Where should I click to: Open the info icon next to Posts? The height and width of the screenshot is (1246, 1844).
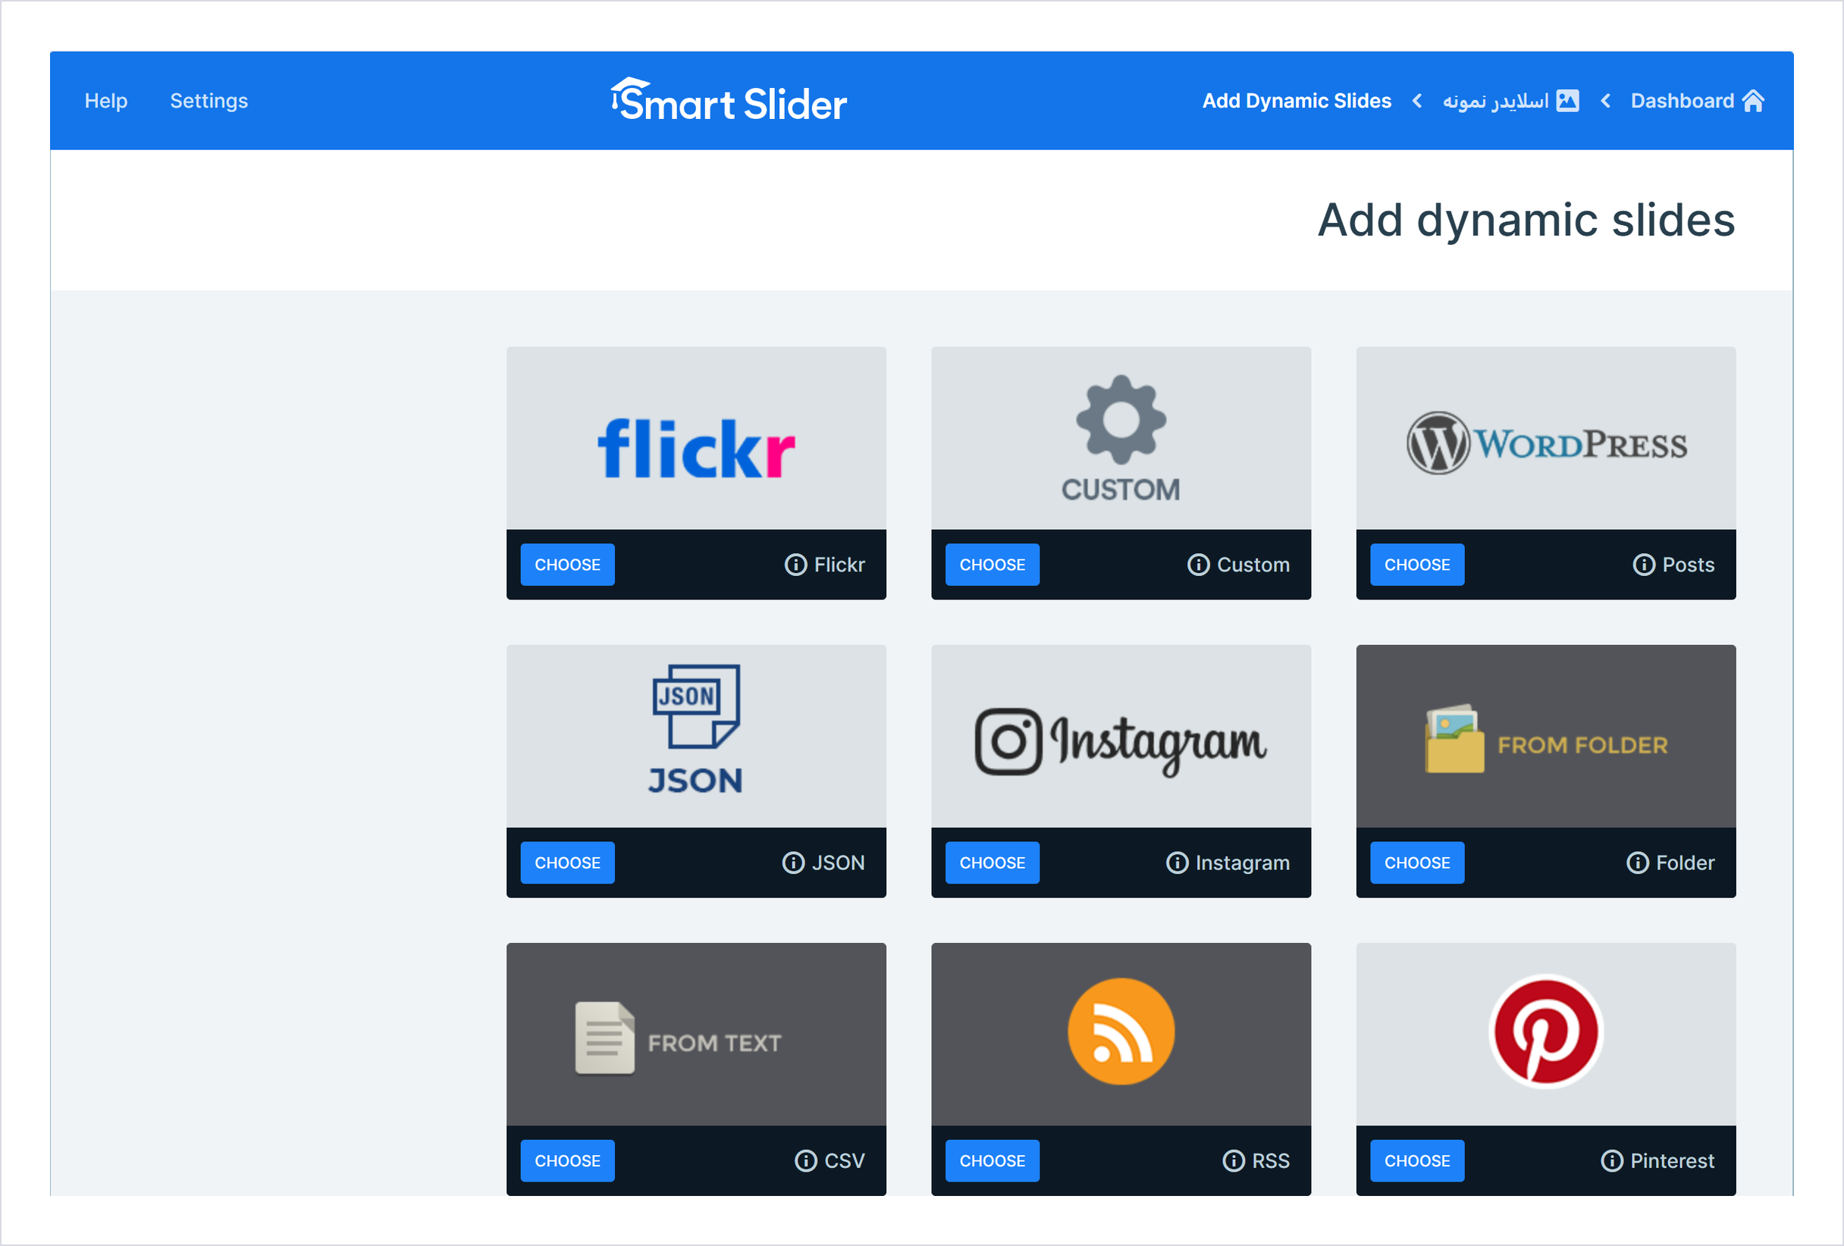pos(1643,565)
